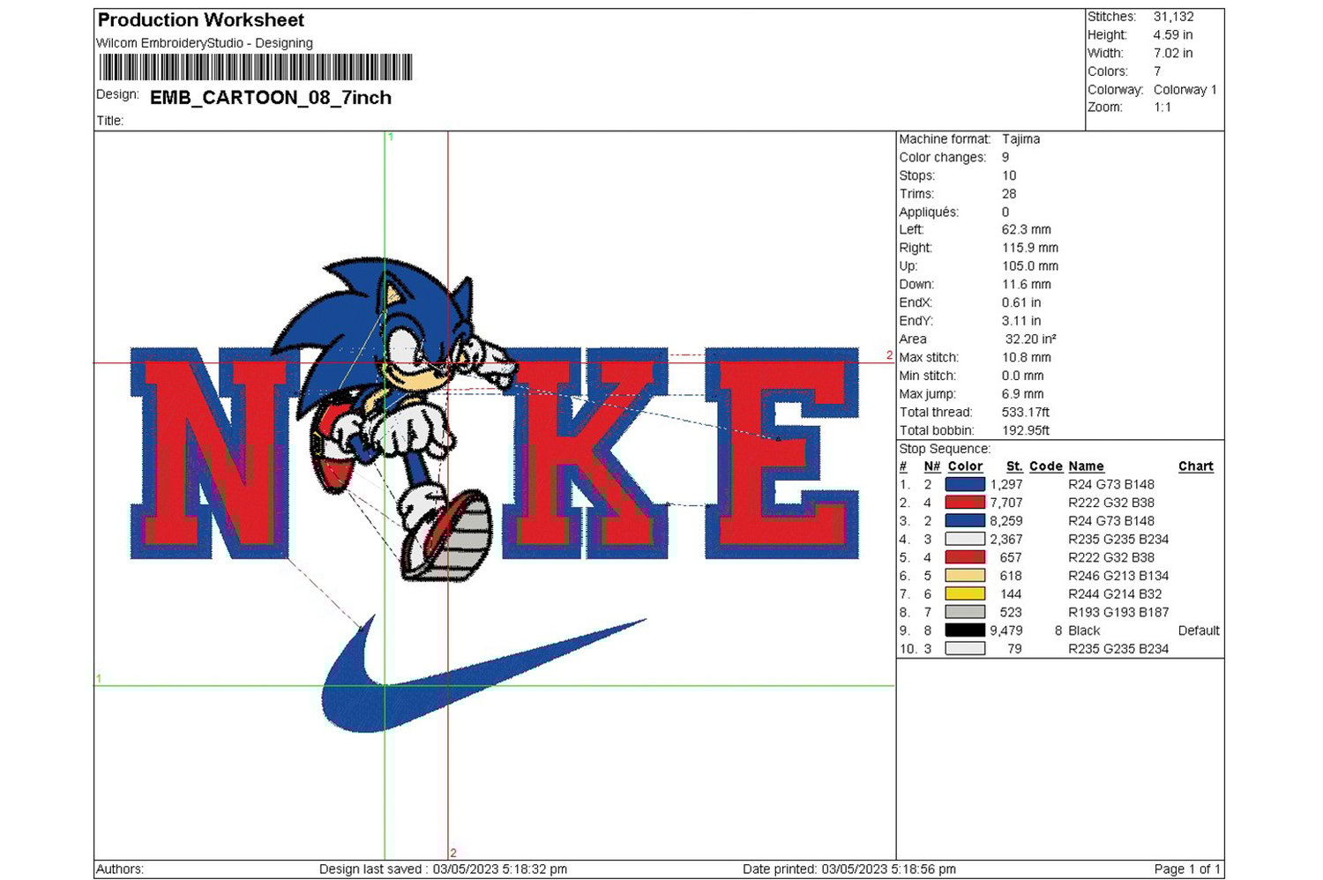Click the right value "115.9 mm"
Viewport: 1323px width, 880px height.
pos(1030,249)
